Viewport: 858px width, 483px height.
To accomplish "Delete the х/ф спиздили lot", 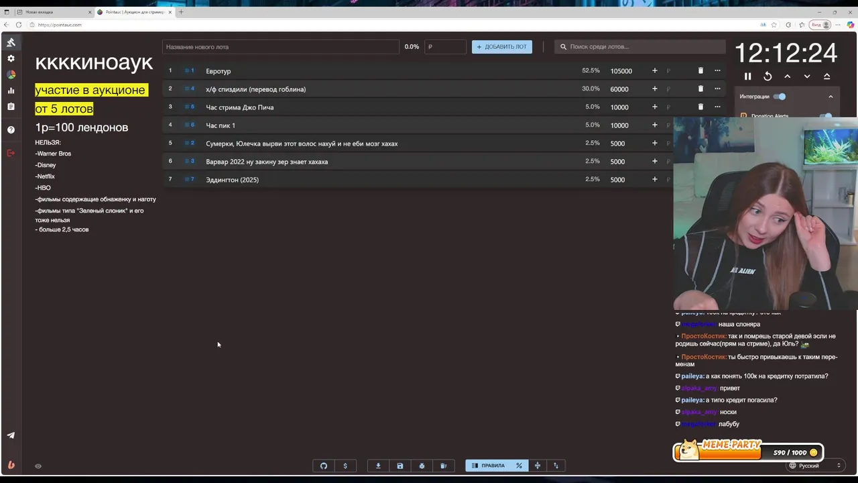I will (x=700, y=89).
